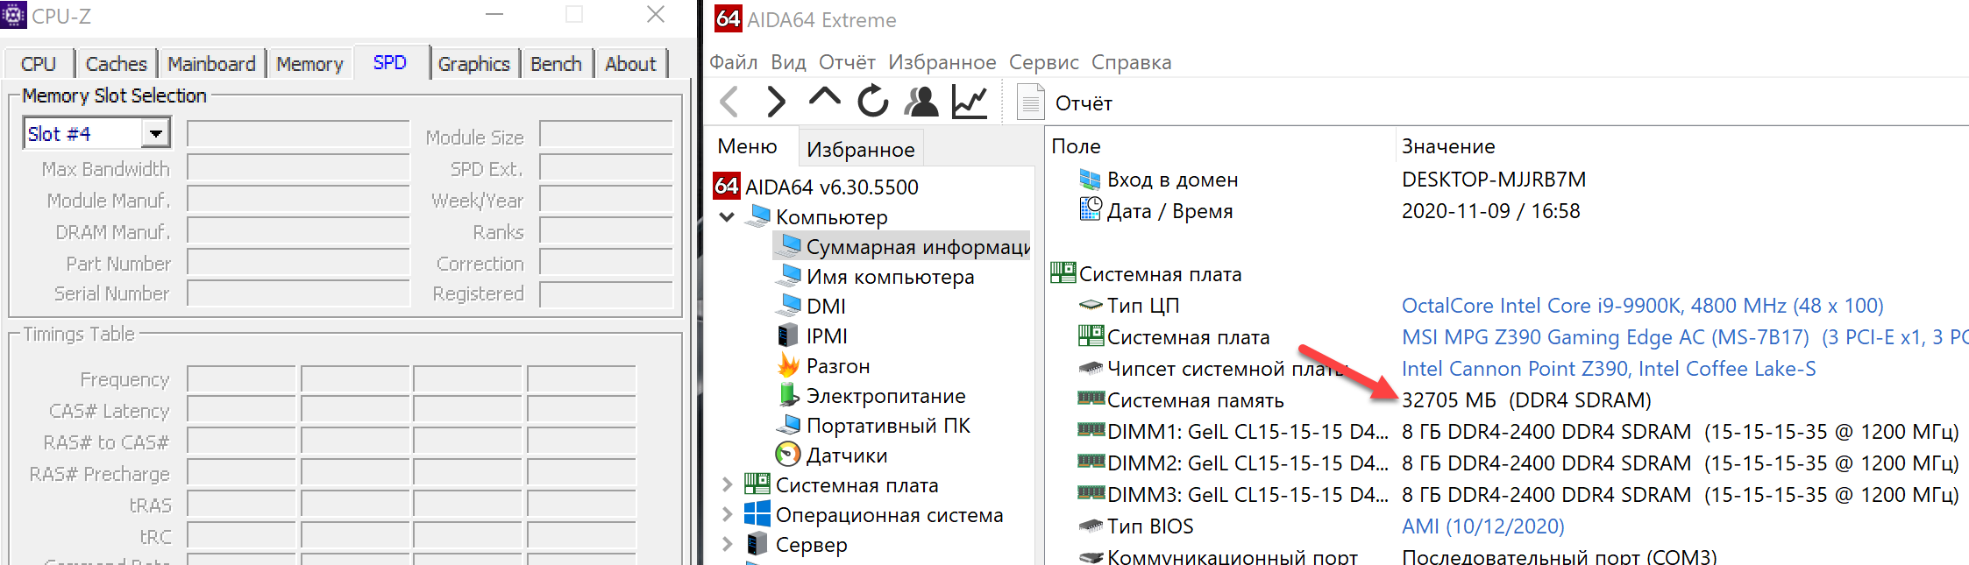This screenshot has height=565, width=1969.
Task: Switch to About tab in CPU-Z
Action: pos(630,64)
